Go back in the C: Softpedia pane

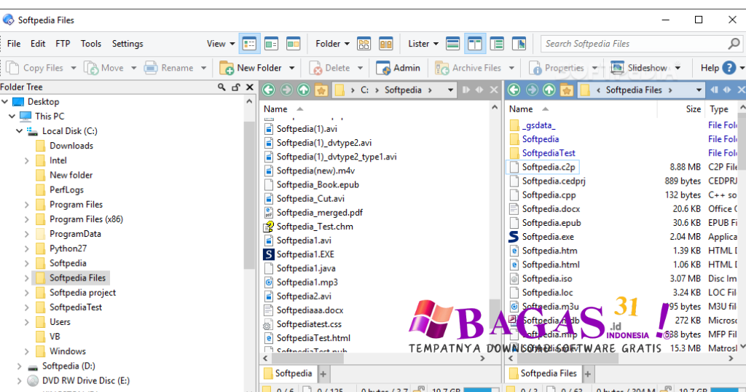(x=269, y=90)
